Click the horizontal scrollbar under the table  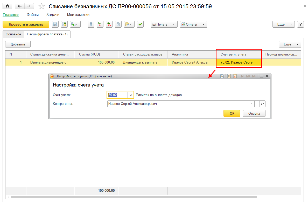point(134,197)
